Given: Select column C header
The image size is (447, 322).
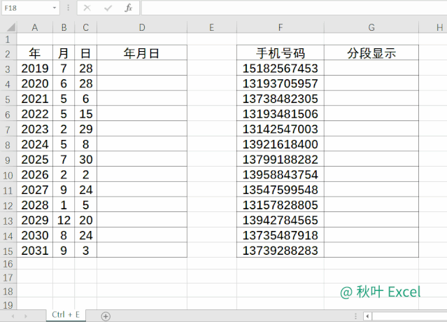Looking at the screenshot, I should click(85, 27).
